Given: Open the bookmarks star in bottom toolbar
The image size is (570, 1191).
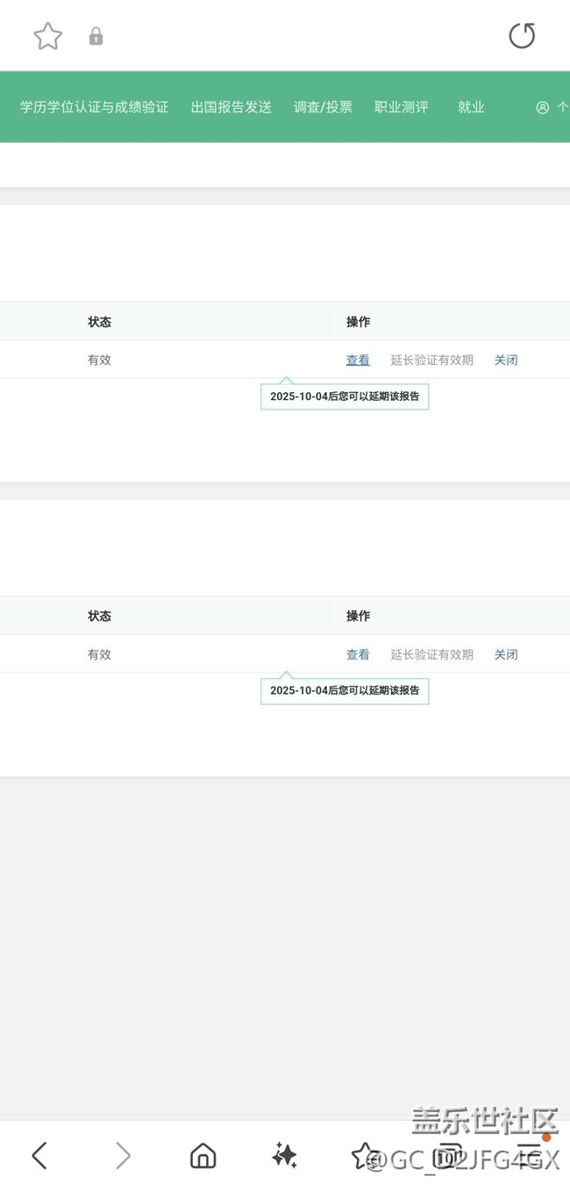Looking at the screenshot, I should coord(364,1156).
